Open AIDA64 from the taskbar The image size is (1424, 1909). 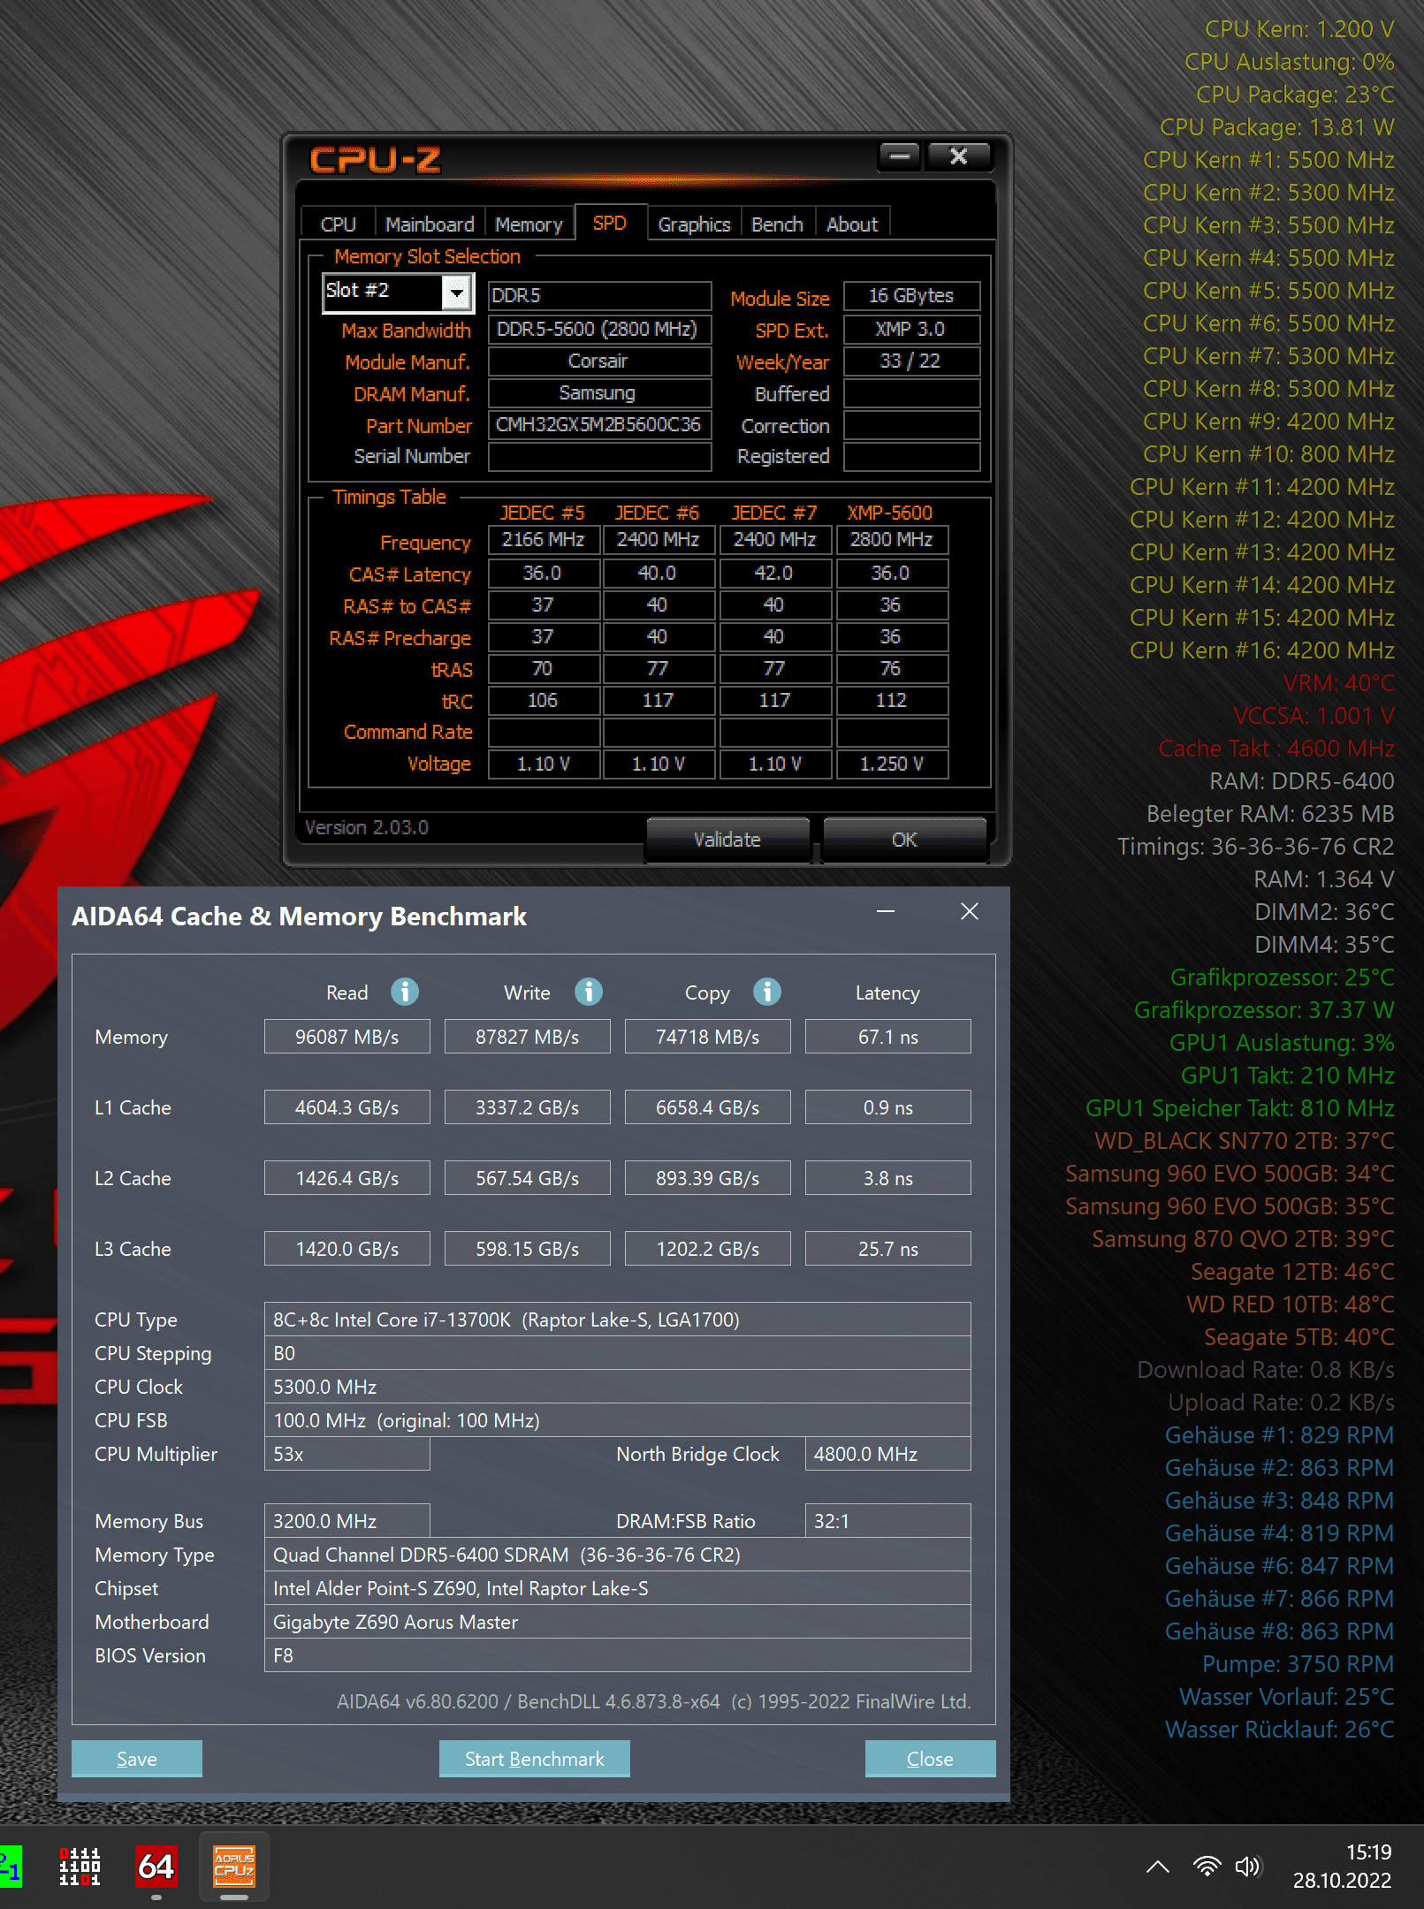[156, 1867]
